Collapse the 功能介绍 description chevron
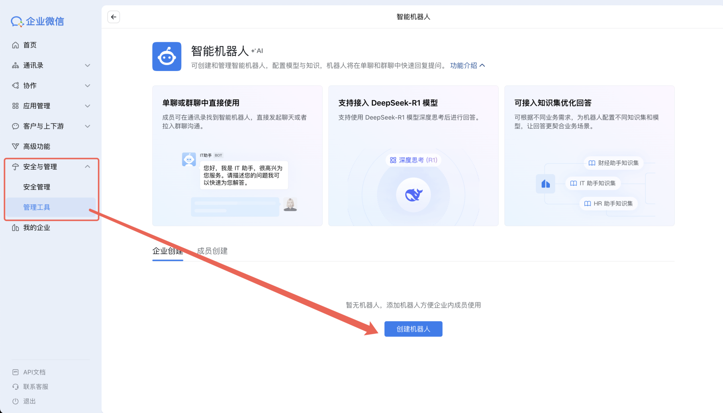The width and height of the screenshot is (723, 413). (x=482, y=65)
